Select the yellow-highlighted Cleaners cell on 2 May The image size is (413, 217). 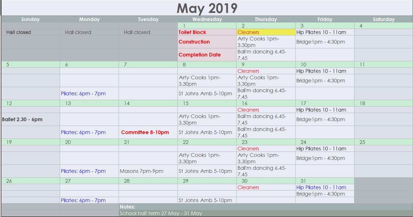pyautogui.click(x=266, y=32)
